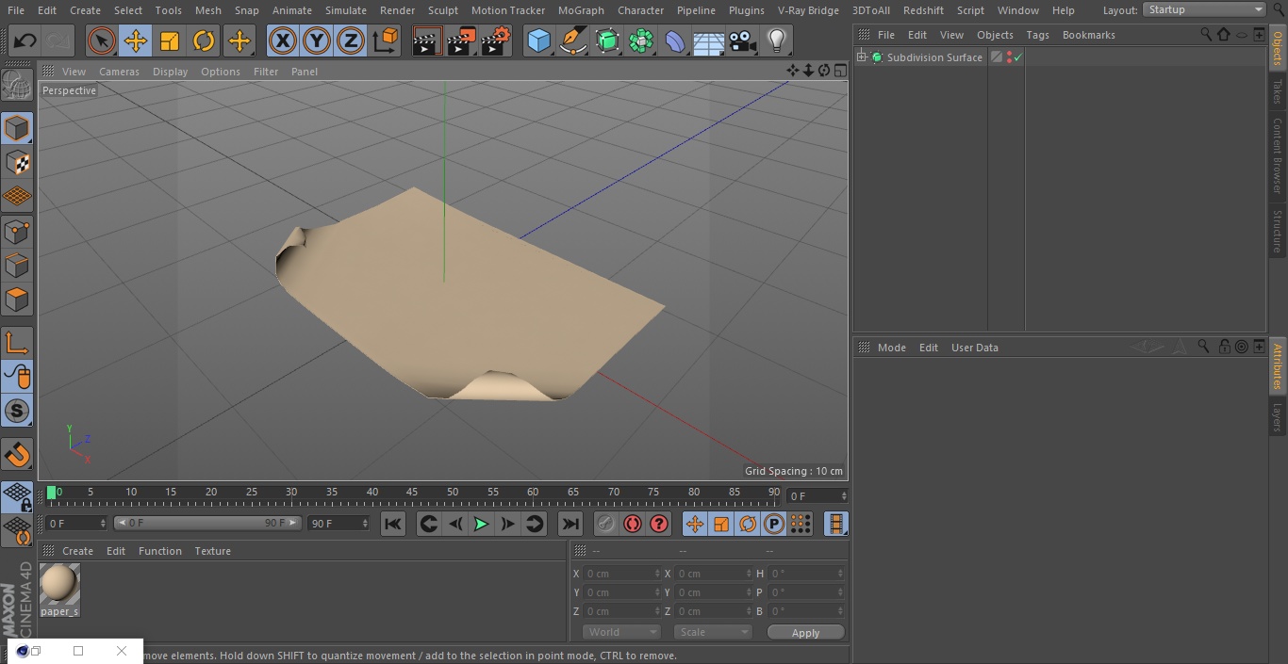
Task: Switch coordinate system icon
Action: [386, 41]
